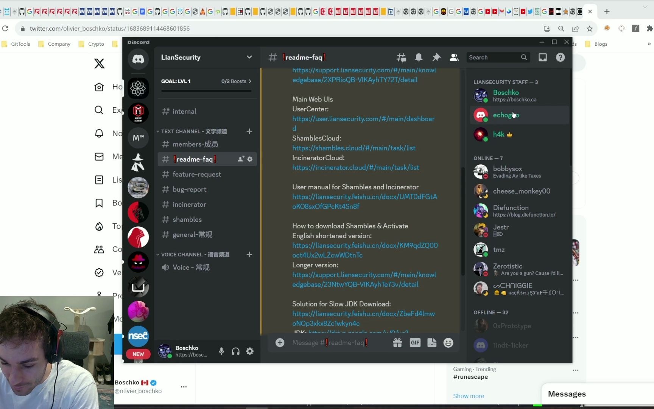Toggle the member list icon
This screenshot has width=654, height=409.
tap(454, 58)
